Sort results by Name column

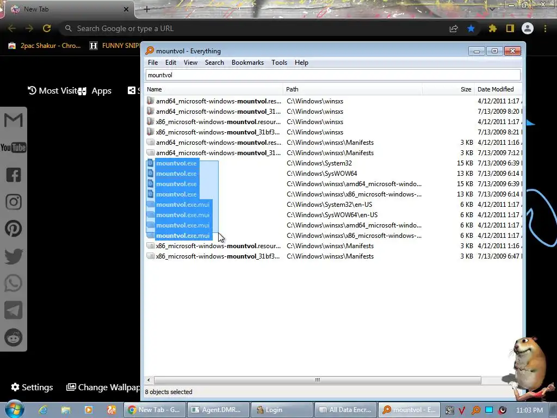click(x=214, y=89)
